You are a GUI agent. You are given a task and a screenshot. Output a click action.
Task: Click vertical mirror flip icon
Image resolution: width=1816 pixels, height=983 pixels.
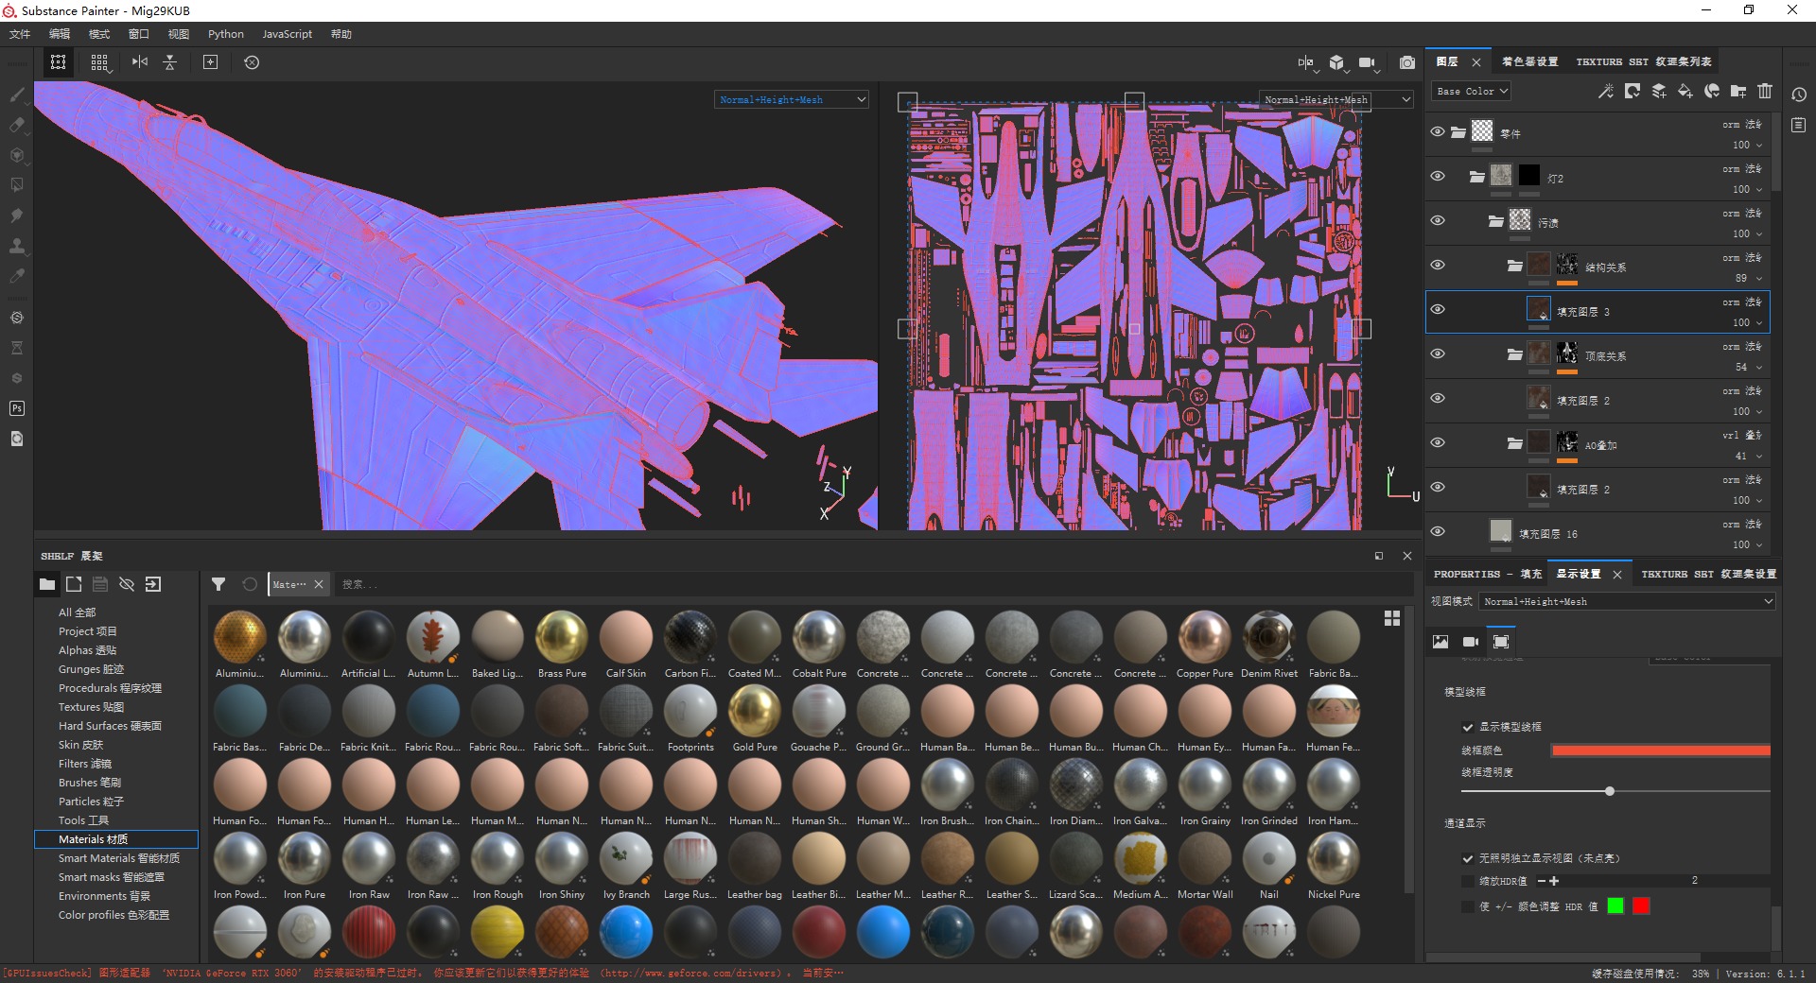(x=170, y=62)
